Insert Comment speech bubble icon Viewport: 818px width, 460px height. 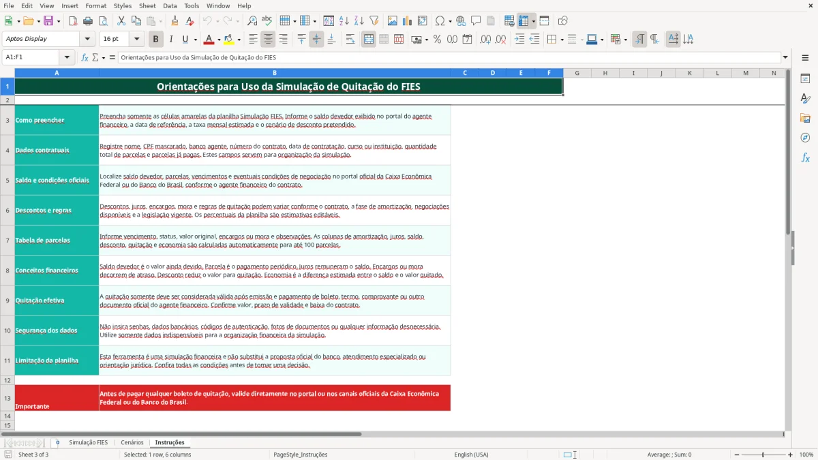coord(475,21)
